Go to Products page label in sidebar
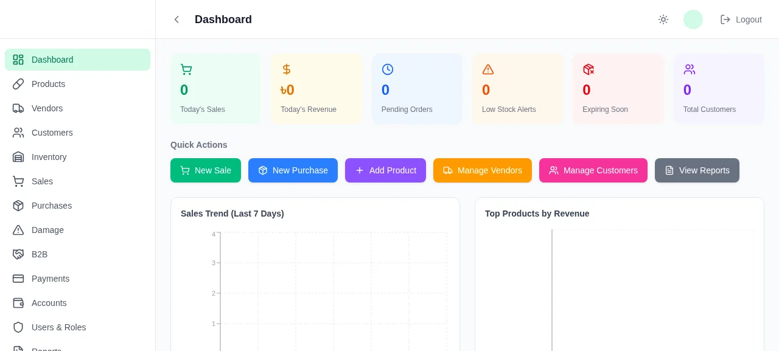 tap(48, 84)
